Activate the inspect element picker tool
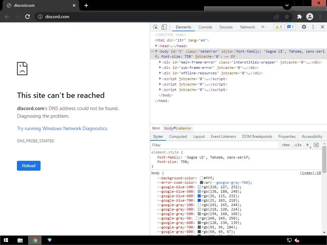Viewport: 327px width, 245px height. 156,27
